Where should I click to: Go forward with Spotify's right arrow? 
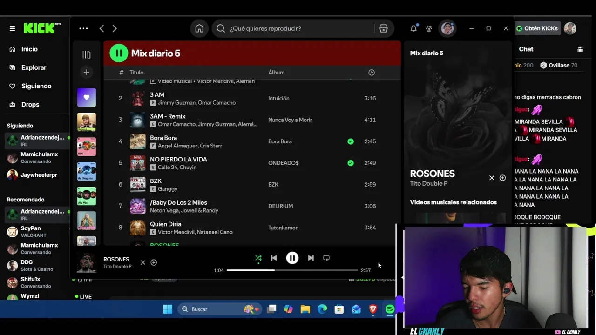click(115, 28)
